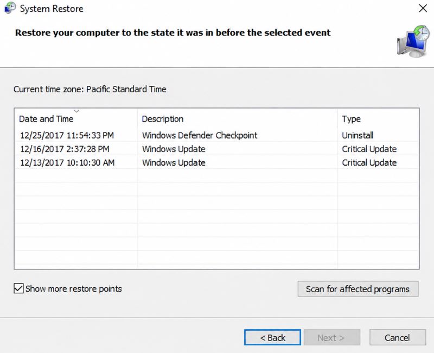Viewport: 434px width, 353px height.
Task: Click the System Restore title bar icon
Action: coord(10,8)
